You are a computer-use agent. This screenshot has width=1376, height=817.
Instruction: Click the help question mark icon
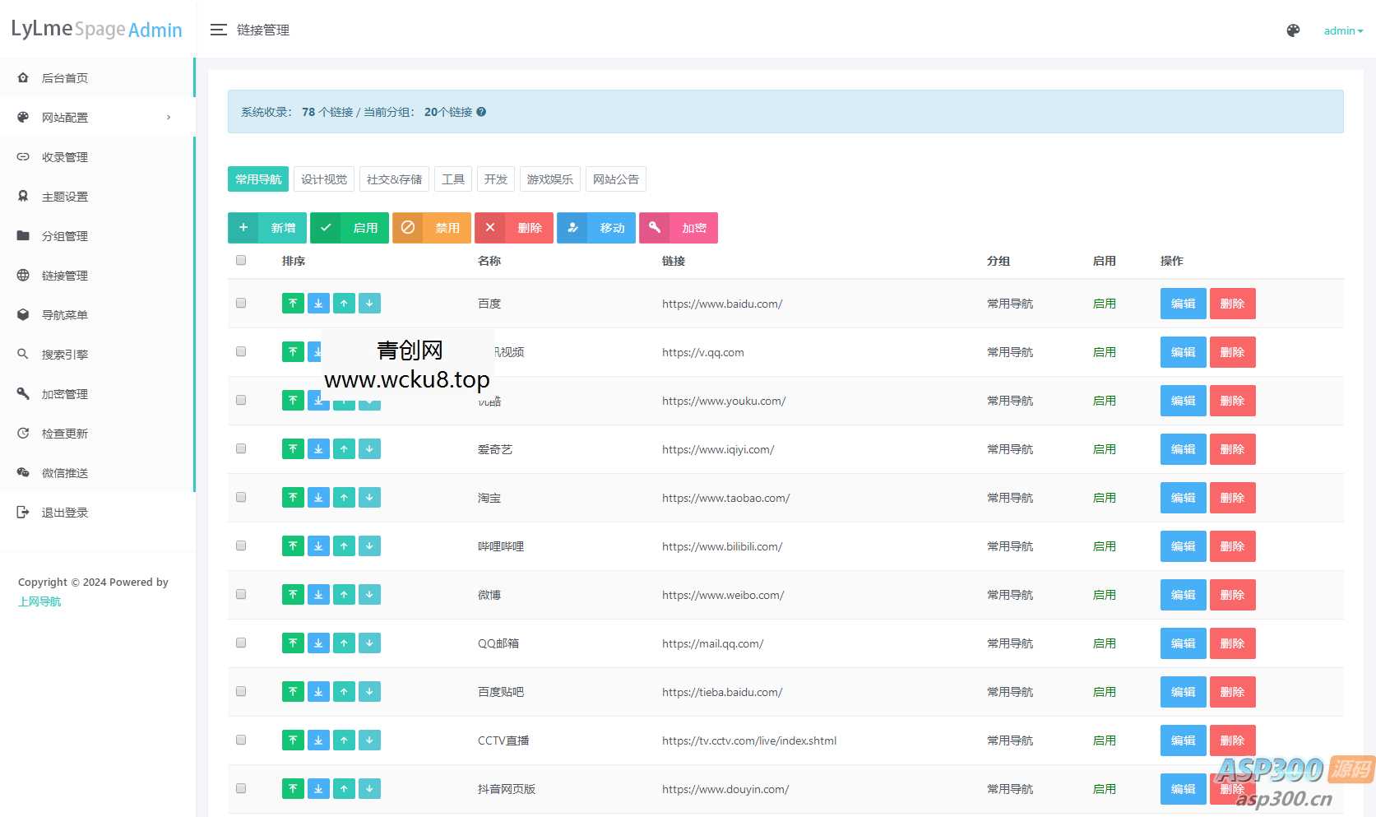tap(481, 112)
